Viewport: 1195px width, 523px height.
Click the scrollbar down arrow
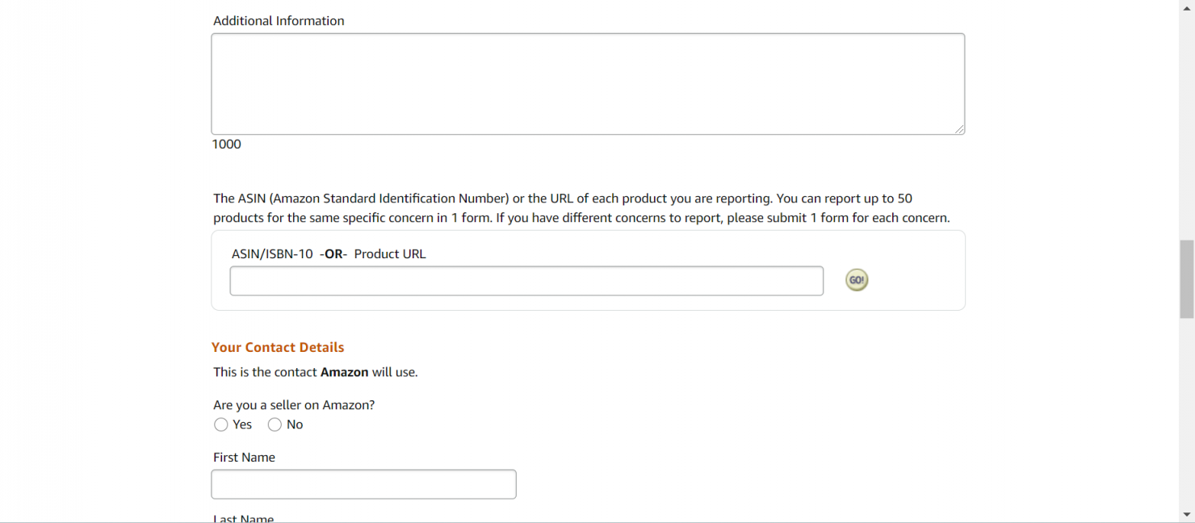coord(1187,515)
